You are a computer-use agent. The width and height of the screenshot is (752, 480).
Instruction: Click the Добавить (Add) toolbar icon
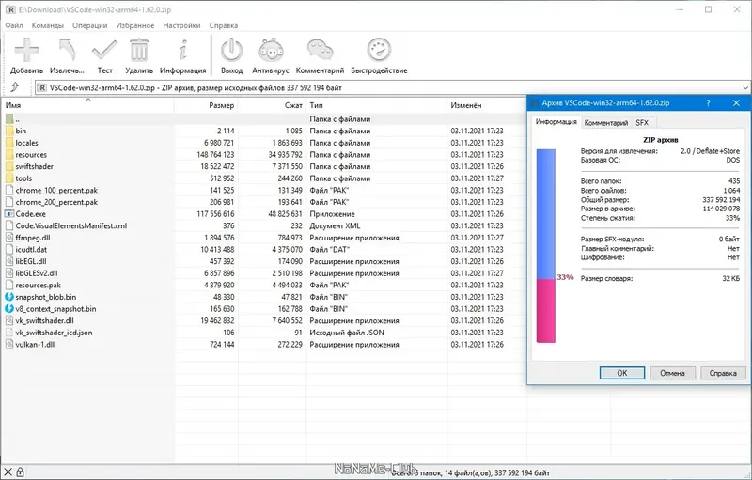(x=26, y=51)
